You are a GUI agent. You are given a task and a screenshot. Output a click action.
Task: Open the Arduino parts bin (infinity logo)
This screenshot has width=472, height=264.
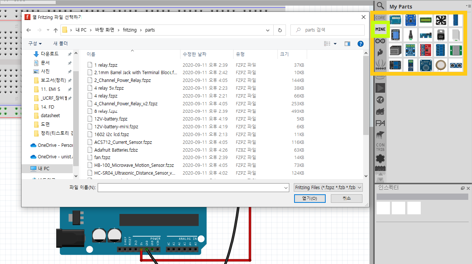[x=380, y=41]
